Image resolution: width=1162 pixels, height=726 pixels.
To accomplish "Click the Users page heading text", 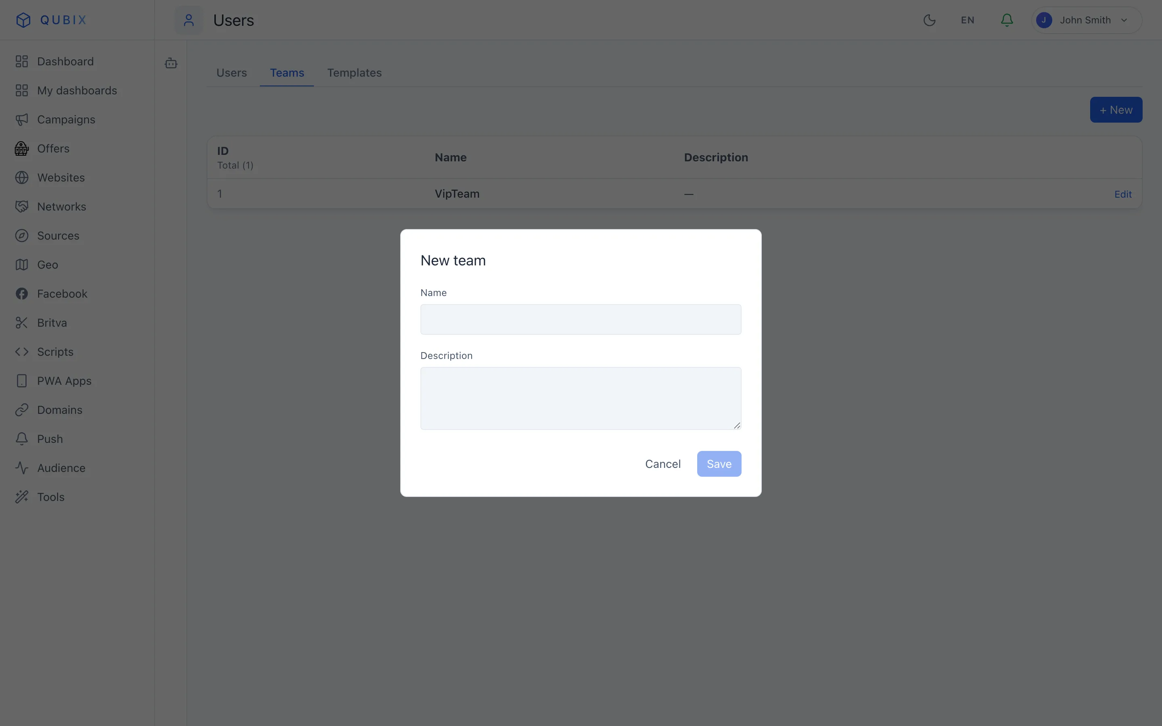I will [233, 20].
